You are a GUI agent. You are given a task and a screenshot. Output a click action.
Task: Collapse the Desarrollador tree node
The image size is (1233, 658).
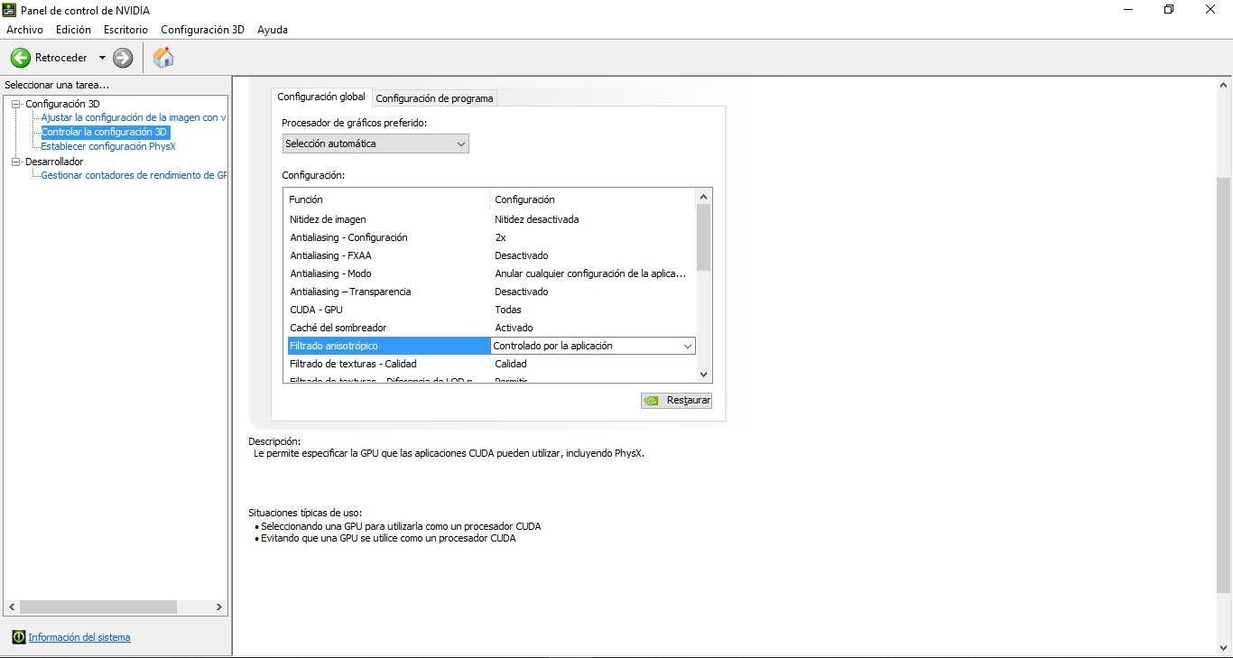tap(15, 162)
